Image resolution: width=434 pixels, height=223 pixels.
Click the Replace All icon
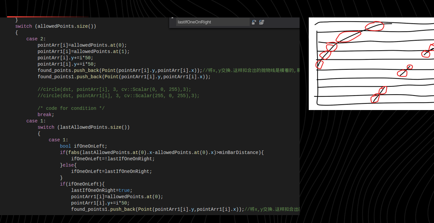tap(261, 22)
